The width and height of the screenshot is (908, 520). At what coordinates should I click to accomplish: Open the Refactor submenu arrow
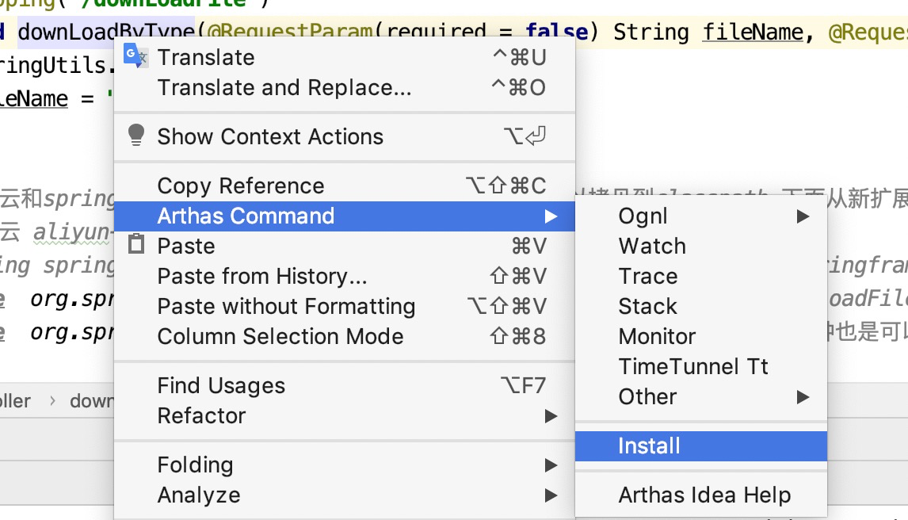click(551, 416)
